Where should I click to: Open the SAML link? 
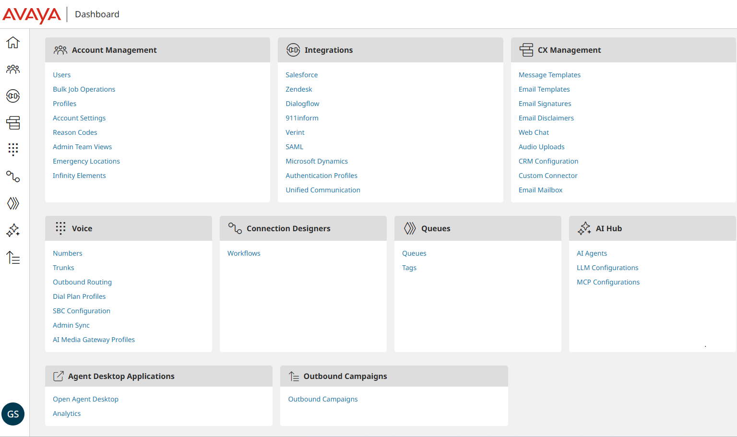click(295, 147)
